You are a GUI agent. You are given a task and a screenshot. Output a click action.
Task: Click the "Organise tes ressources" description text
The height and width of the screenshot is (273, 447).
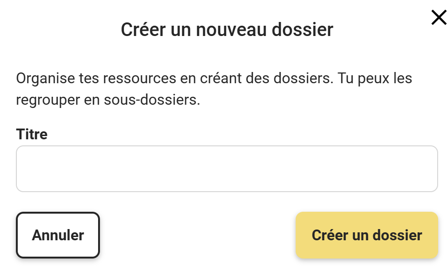click(214, 78)
